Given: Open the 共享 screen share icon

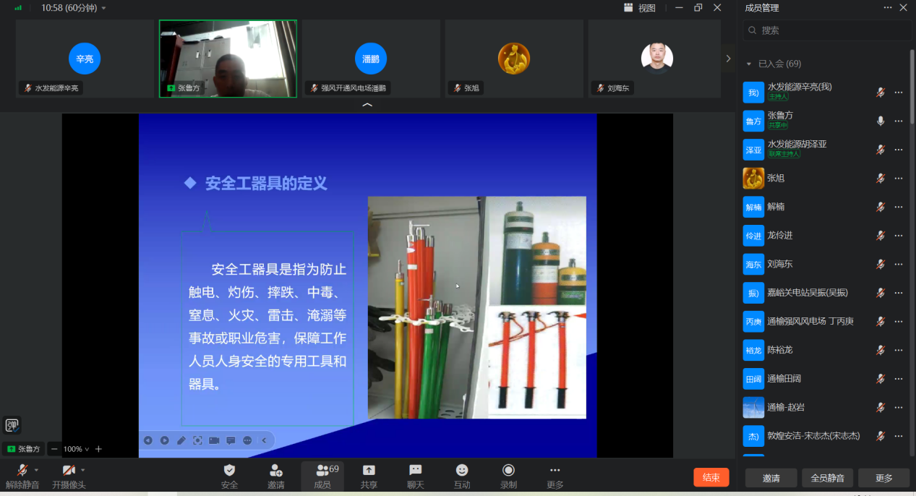Looking at the screenshot, I should tap(369, 471).
